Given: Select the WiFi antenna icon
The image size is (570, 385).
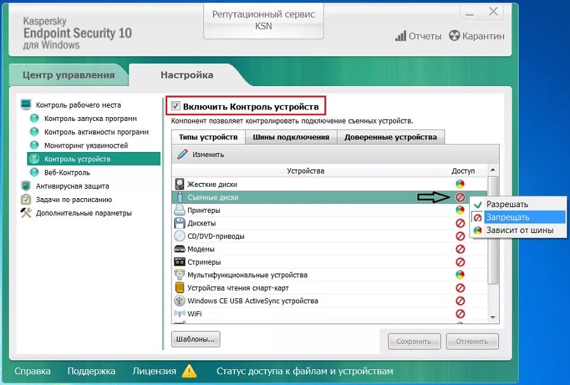Looking at the screenshot, I should coord(179,313).
